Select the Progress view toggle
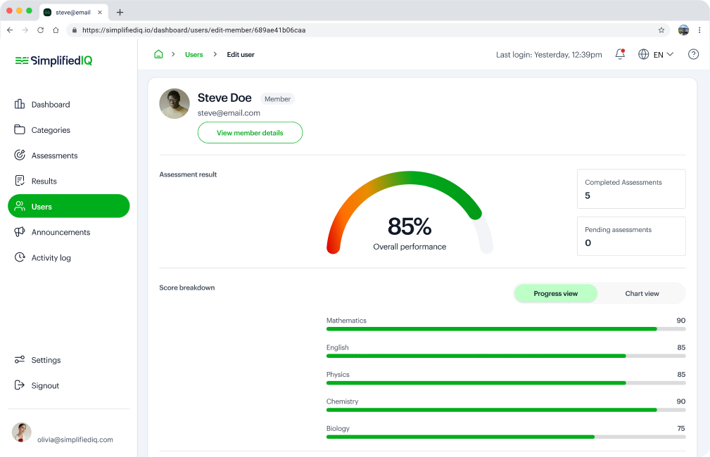This screenshot has width=710, height=457. [555, 293]
